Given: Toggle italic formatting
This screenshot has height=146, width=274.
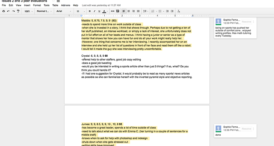Looking at the screenshot, I should tap(94, 11).
